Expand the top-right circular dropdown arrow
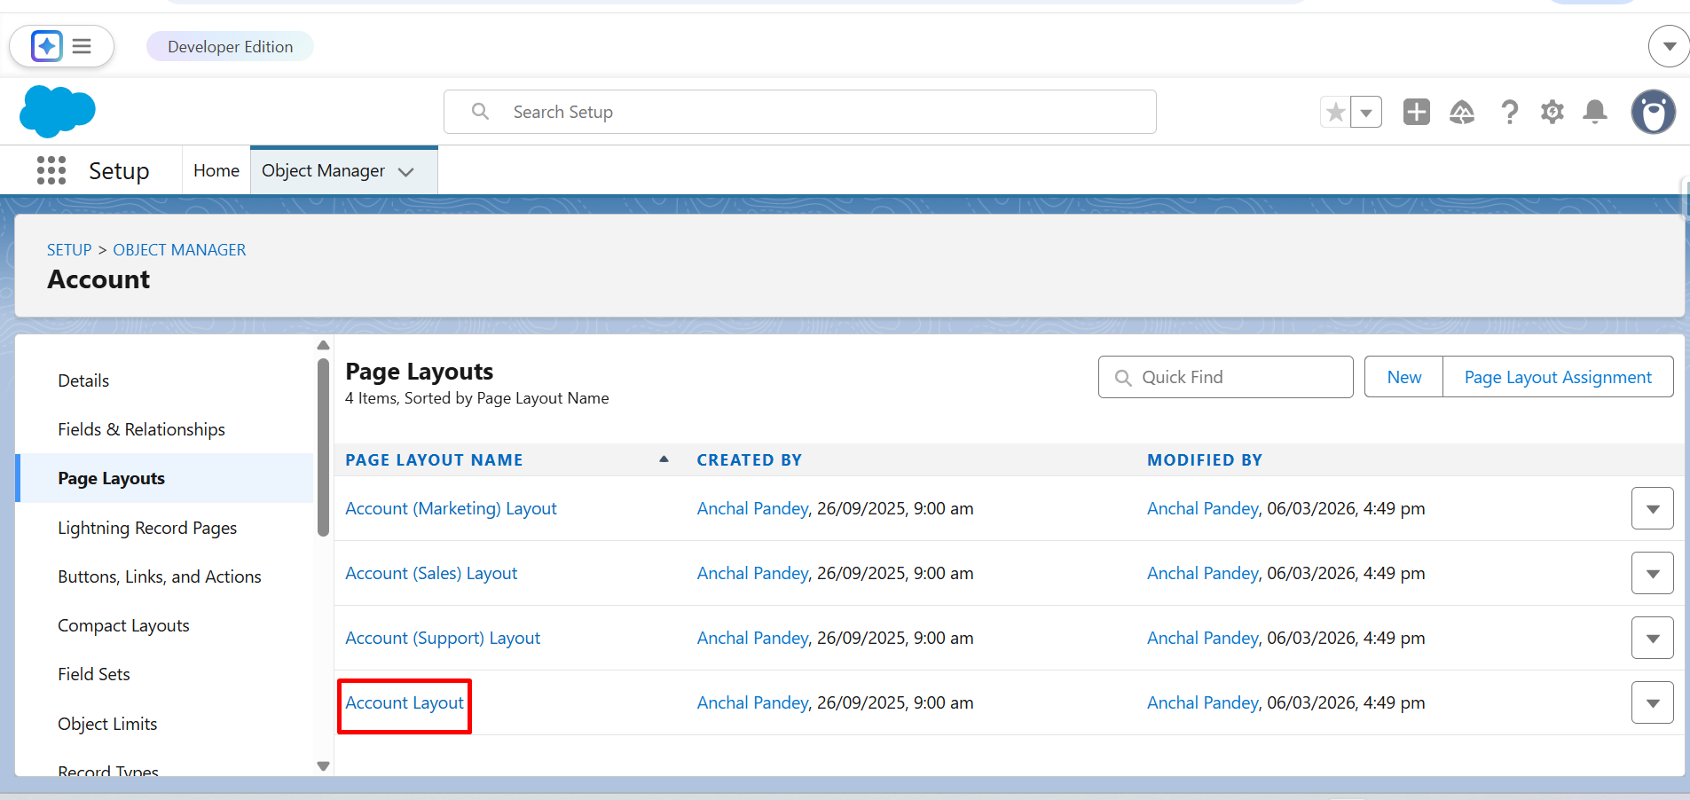Screen dimensions: 1690x800 [x=1670, y=46]
